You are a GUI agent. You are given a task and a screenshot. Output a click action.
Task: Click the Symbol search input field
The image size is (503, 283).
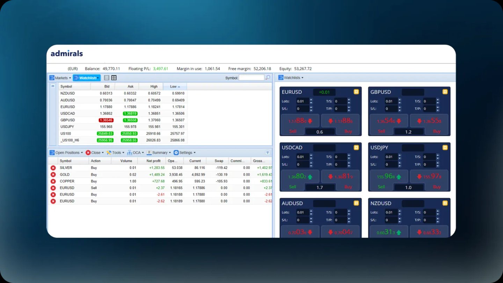click(x=251, y=78)
